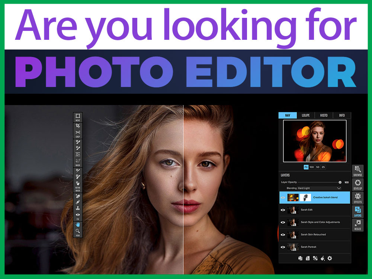Click the Fit zoom button
This screenshot has width=372, height=279.
click(306, 167)
